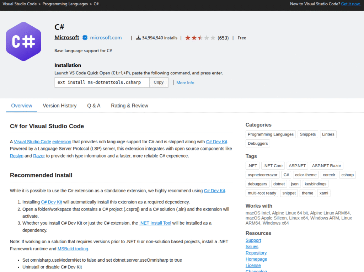The image size is (364, 272).
Task: Click the installs download icon
Action: point(138,38)
